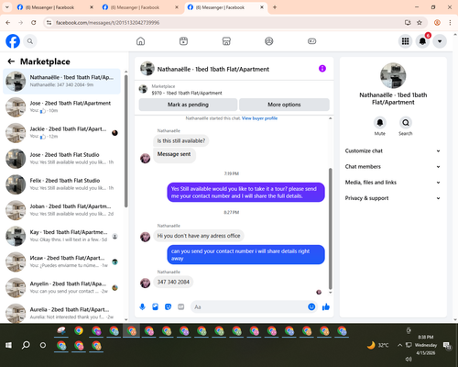Open Jose 2bed 1bath Flat Studio chat
458x367 pixels.
(61, 159)
